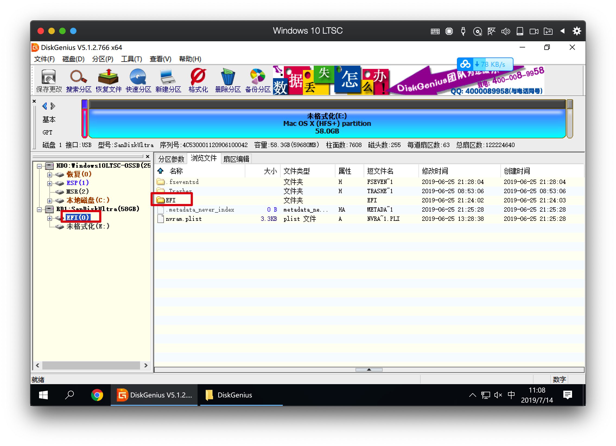
Task: Open the notification center icon
Action: click(x=567, y=395)
